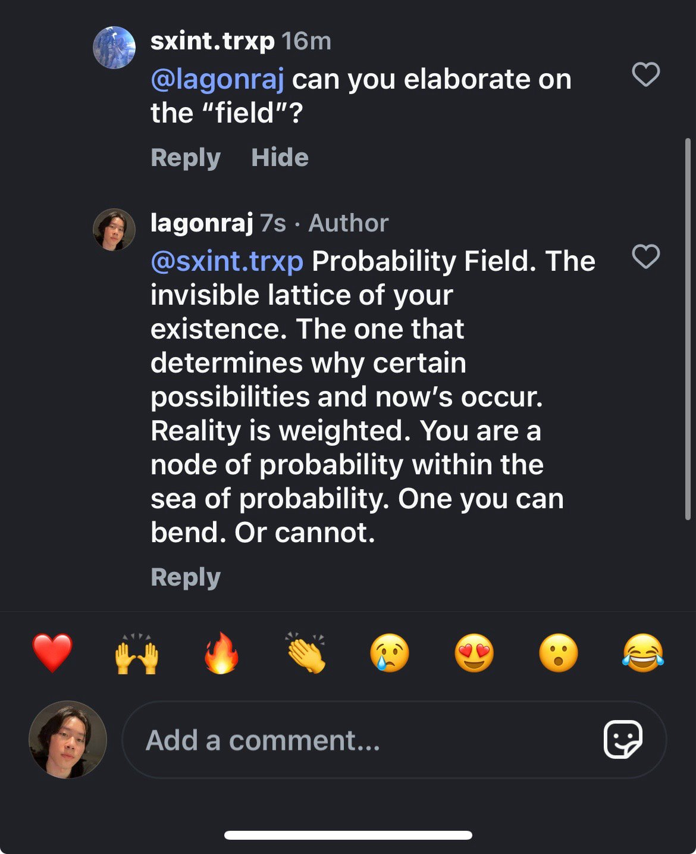Reply to sxint.trxp's comment

tap(186, 158)
